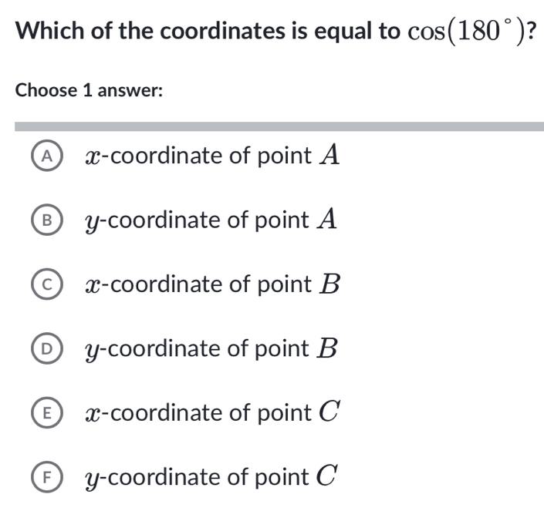Click the gray divider bar above the options

pos(279,126)
